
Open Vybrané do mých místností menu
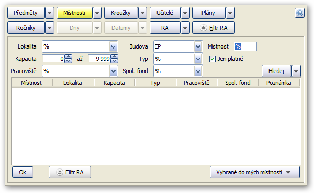(x=255, y=172)
